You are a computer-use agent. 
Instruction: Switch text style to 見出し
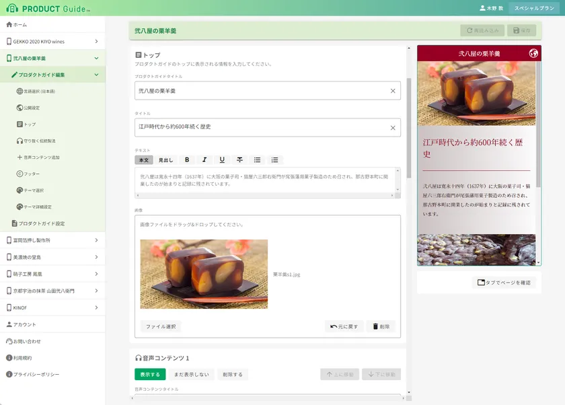[165, 160]
